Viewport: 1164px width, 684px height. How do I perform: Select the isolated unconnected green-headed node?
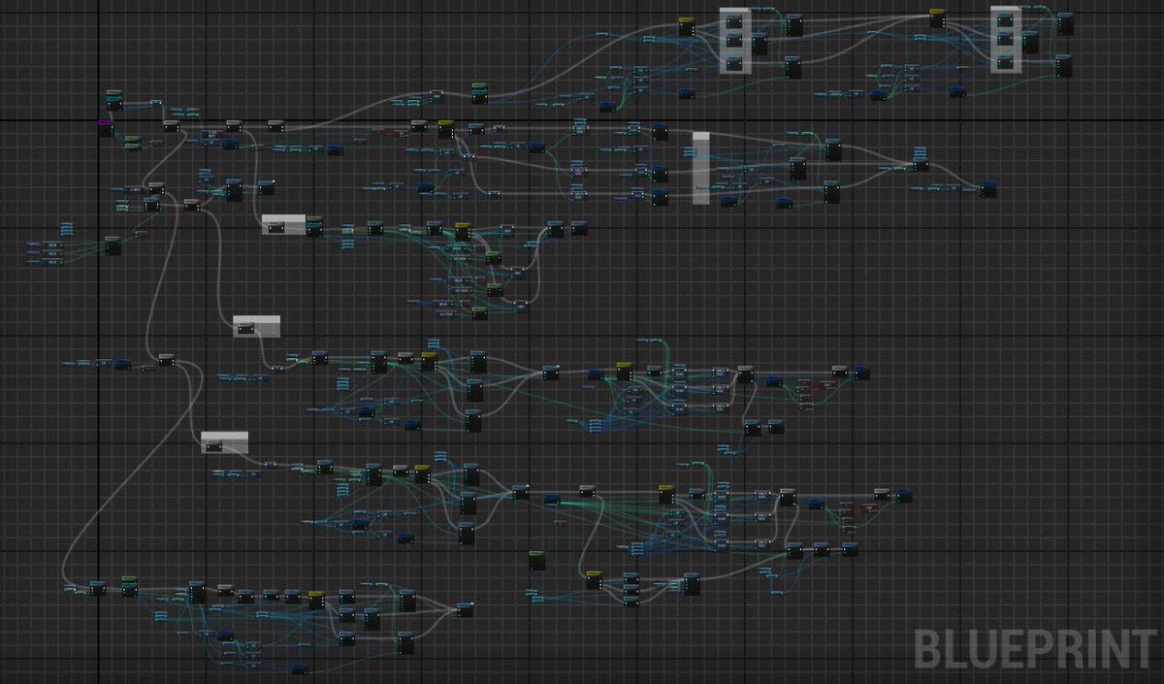coord(536,560)
